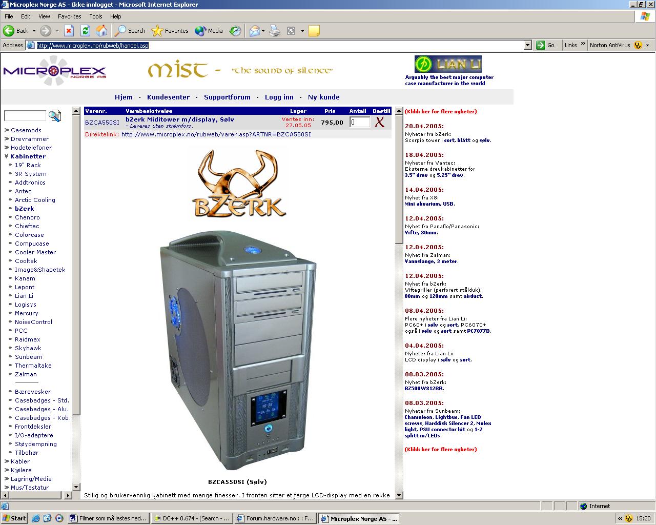This screenshot has width=656, height=525.
Task: Open the Forward button history dropdown arrow
Action: point(57,31)
